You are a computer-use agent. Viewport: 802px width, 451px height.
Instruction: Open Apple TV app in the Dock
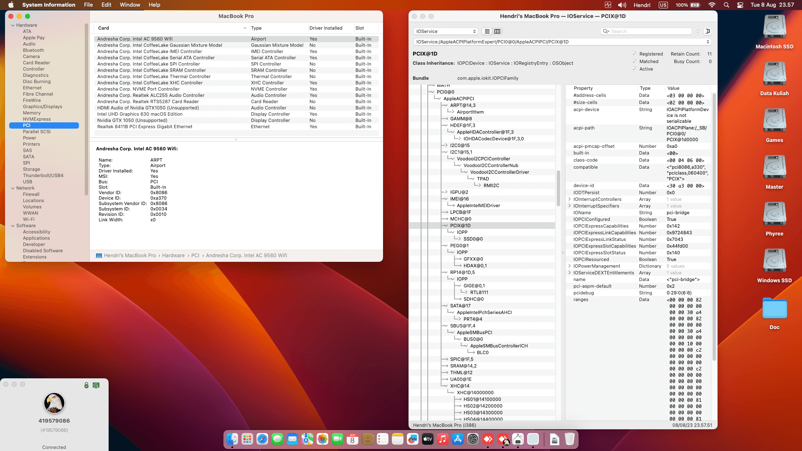pyautogui.click(x=428, y=439)
